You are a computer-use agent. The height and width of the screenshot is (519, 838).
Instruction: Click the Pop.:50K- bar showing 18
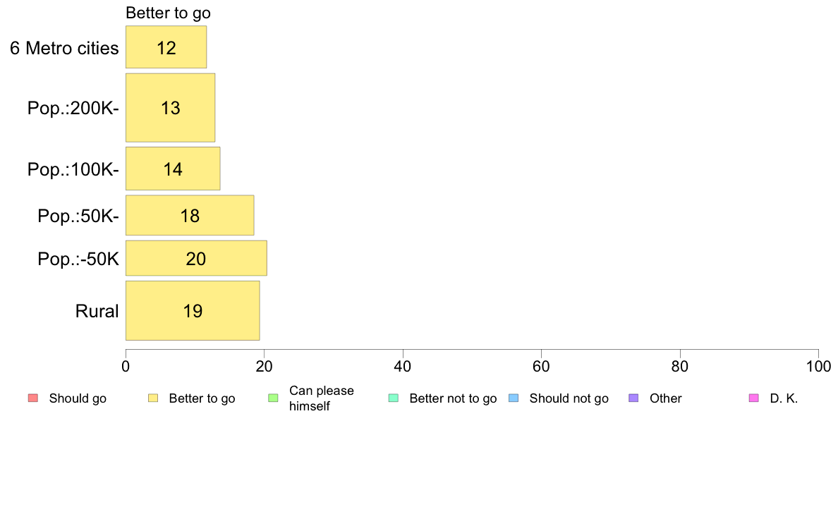190,215
